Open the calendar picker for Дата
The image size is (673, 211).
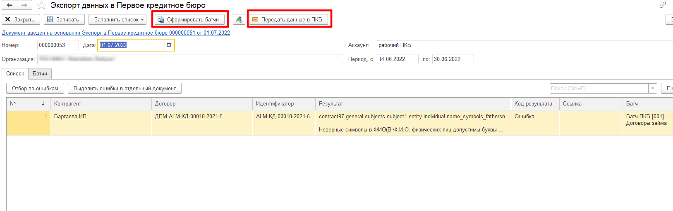[x=169, y=45]
